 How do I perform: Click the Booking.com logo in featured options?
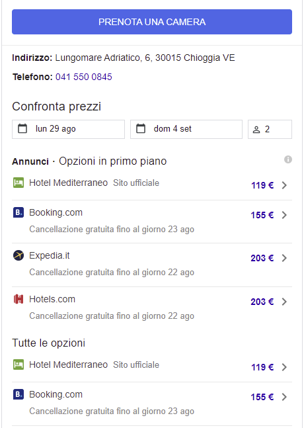19,212
